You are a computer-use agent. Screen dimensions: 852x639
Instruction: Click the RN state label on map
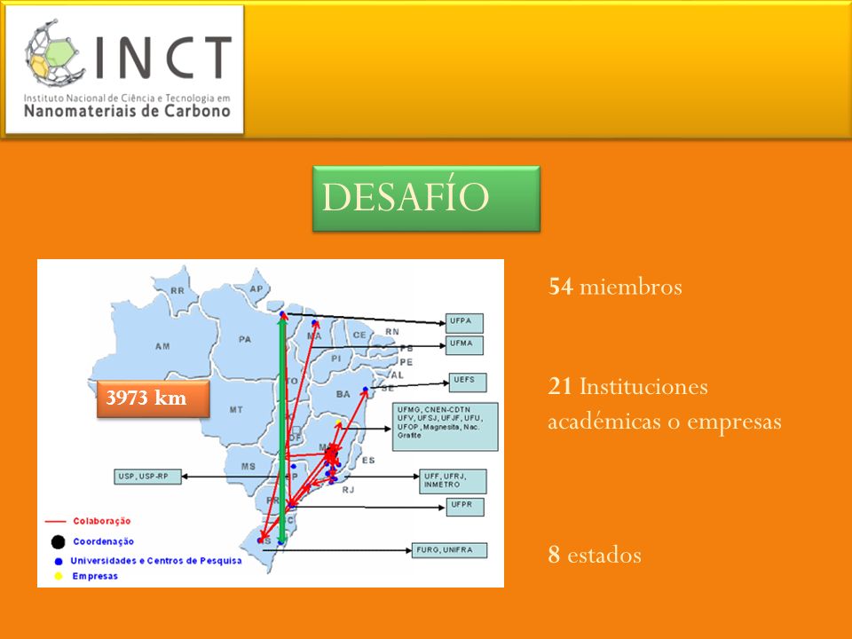coord(391,331)
